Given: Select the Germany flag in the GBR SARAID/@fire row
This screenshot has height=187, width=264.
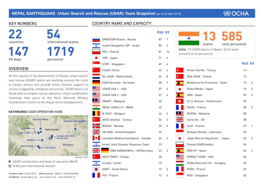Looking at the screenshot, I should click(105, 151).
